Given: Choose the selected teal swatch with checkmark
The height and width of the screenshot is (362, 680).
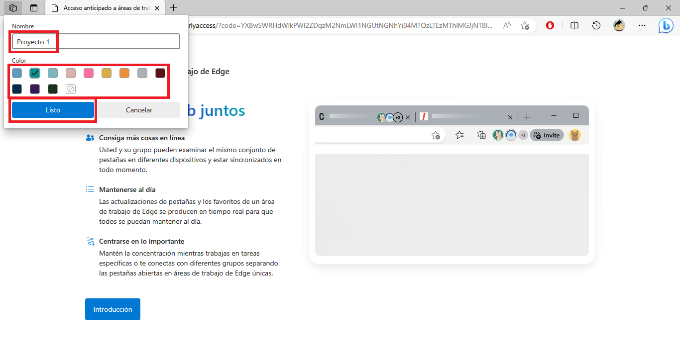Looking at the screenshot, I should [35, 73].
